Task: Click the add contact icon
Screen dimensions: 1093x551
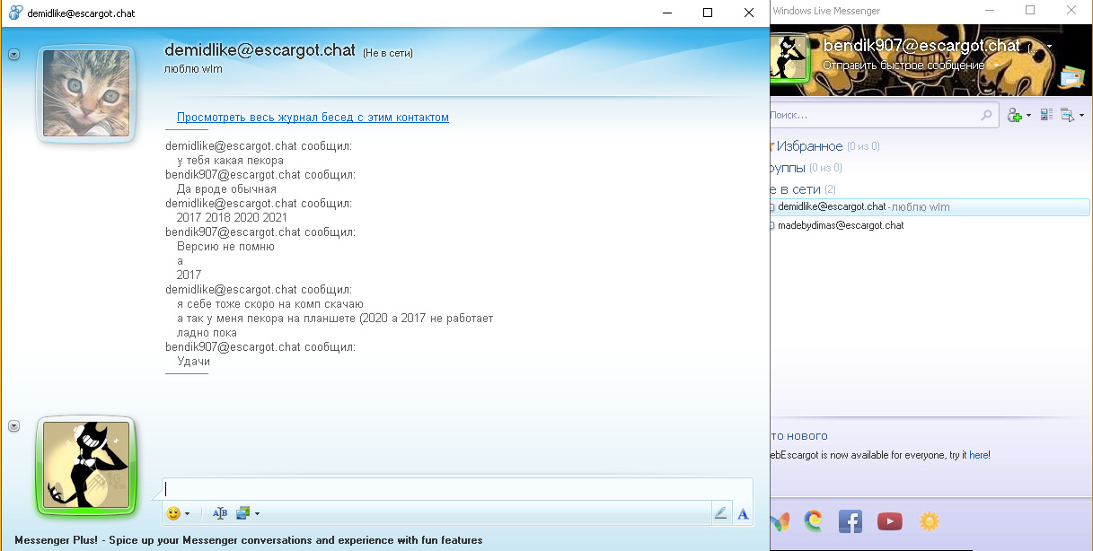Action: point(1015,115)
